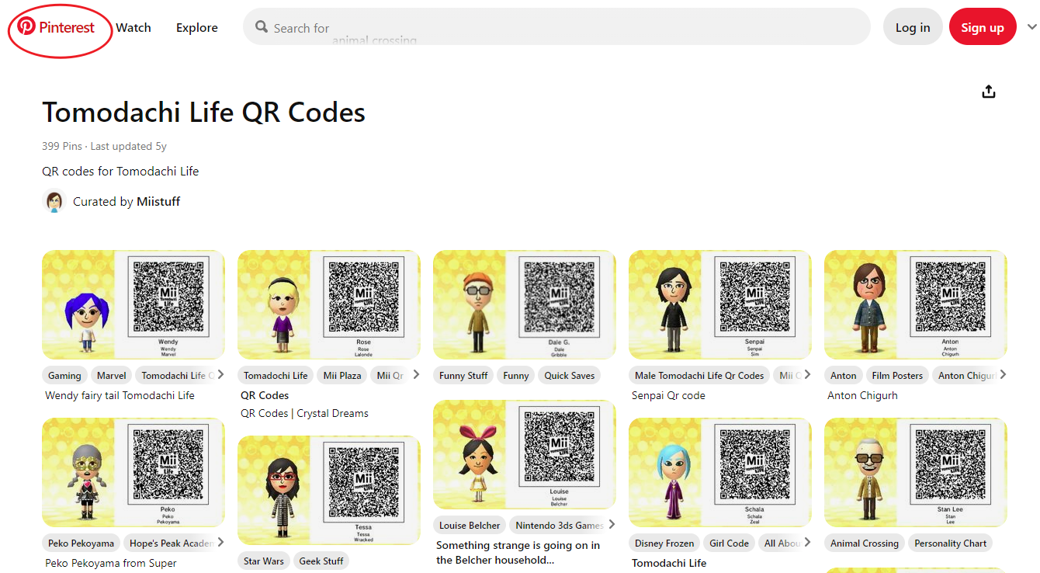Expand more tags arrow on Schala pin
The height and width of the screenshot is (573, 1040).
click(807, 543)
